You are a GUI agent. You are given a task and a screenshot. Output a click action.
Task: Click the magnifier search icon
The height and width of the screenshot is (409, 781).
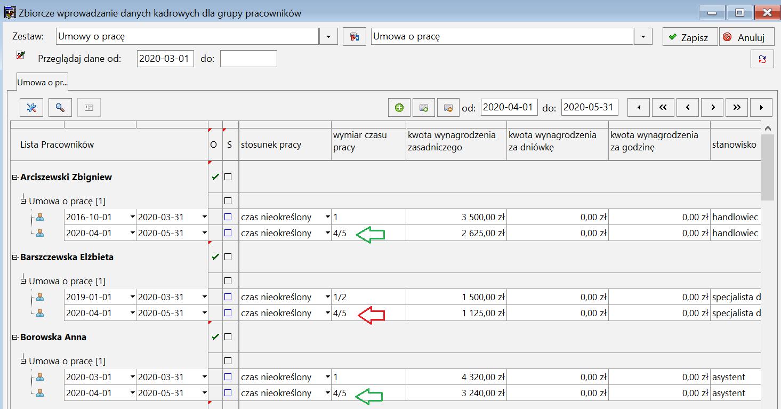click(60, 108)
